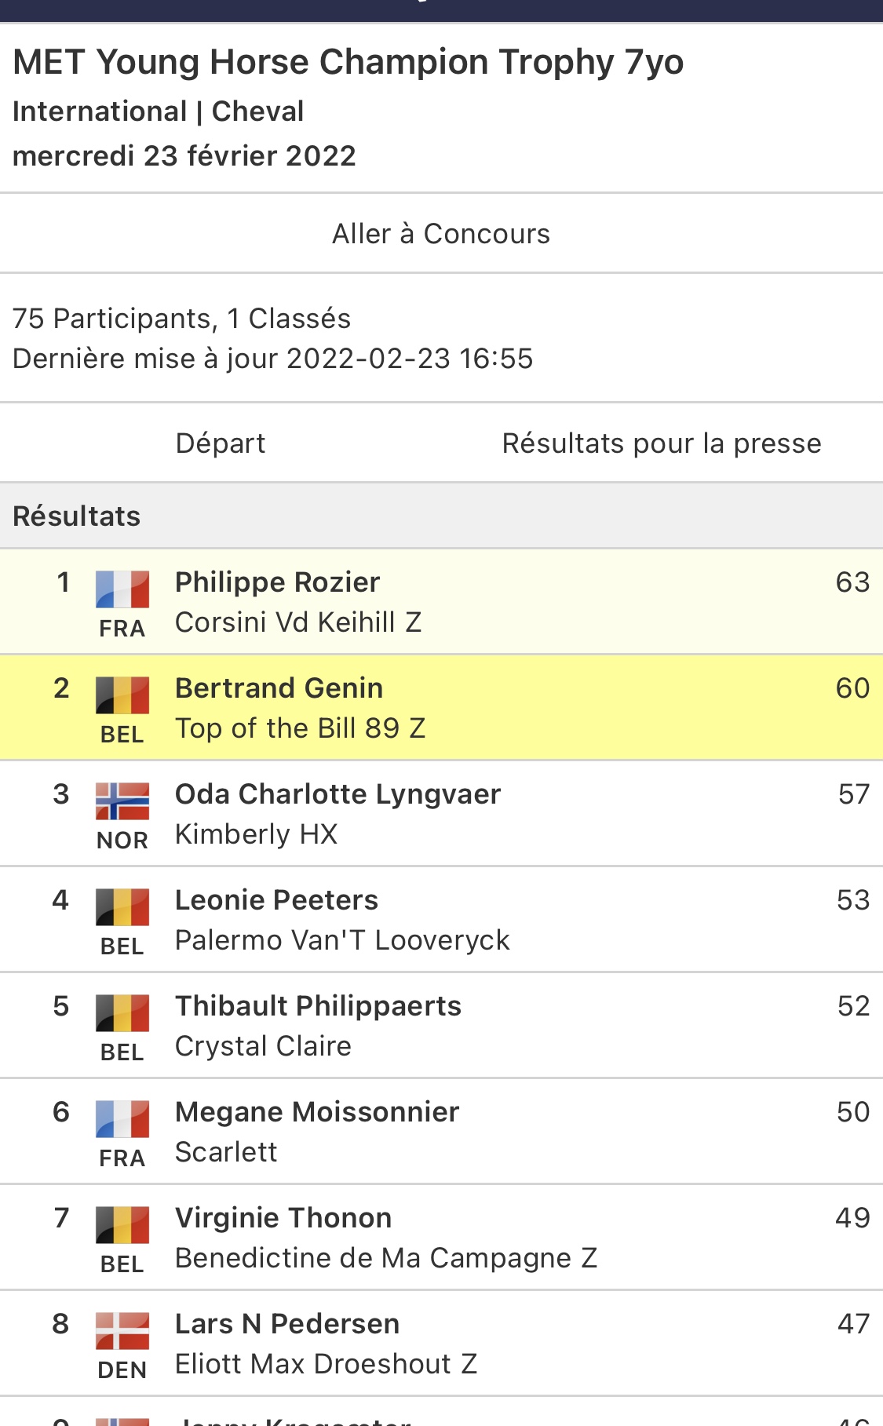Select rider Thibault Philippaerts

pos(318,1006)
